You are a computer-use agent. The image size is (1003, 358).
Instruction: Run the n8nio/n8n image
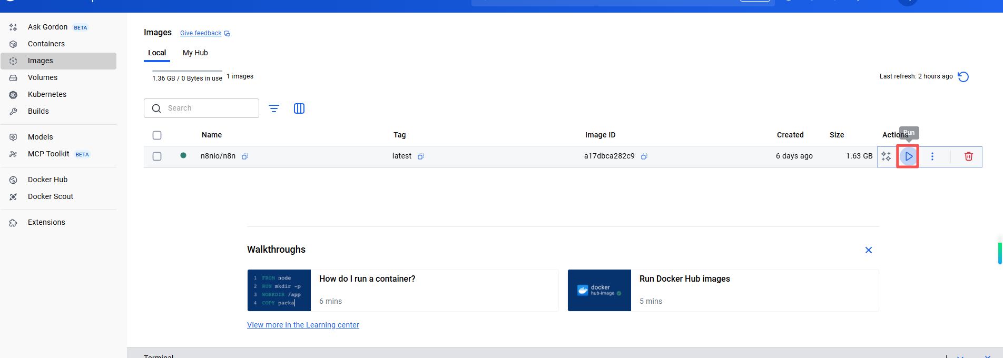909,156
